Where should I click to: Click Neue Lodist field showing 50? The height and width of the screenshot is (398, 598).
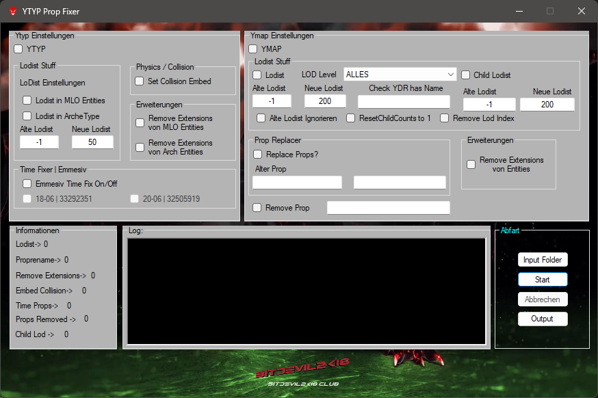click(92, 142)
